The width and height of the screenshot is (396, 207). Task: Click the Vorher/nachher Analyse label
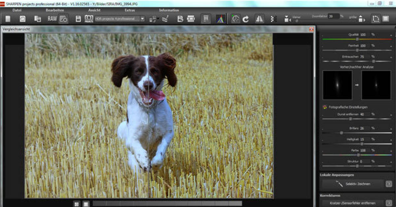357,67
